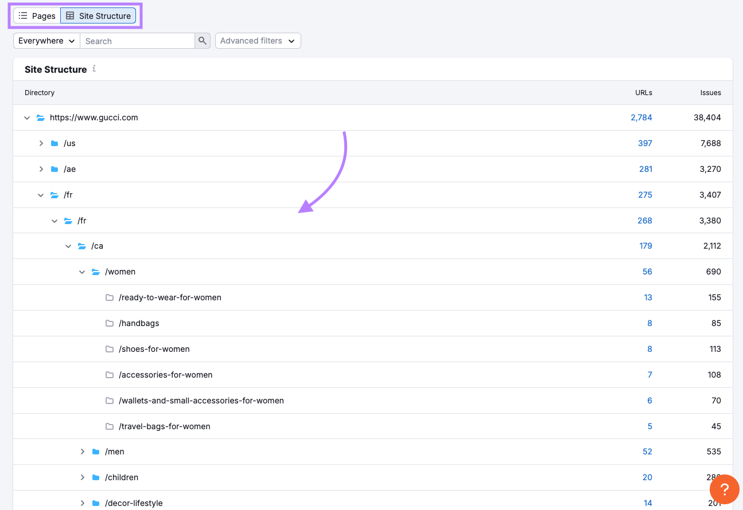Expand the /us directory
This screenshot has width=743, height=510.
click(x=41, y=143)
